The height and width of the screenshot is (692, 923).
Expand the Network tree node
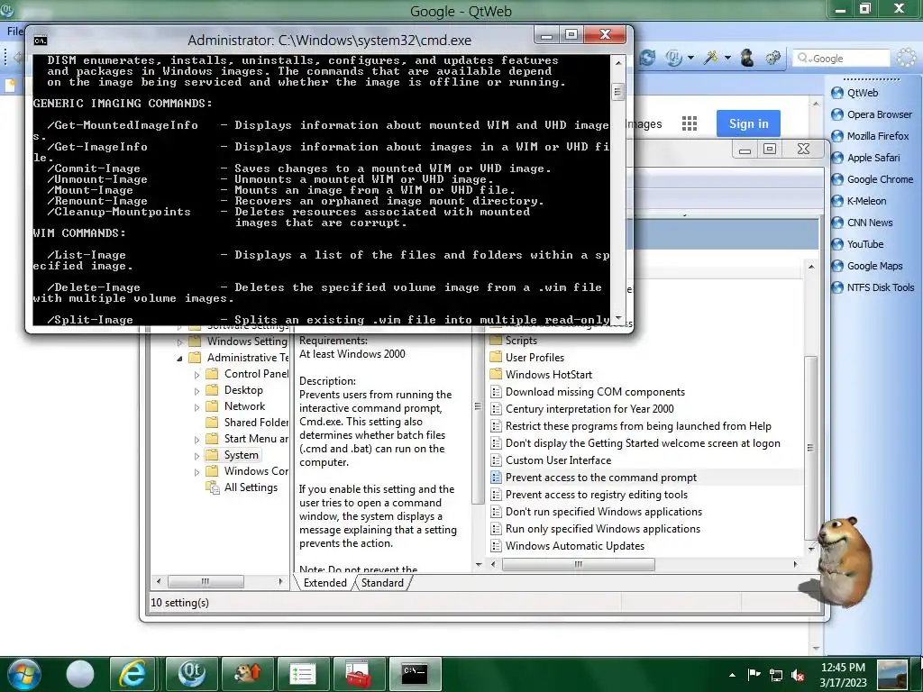point(197,407)
